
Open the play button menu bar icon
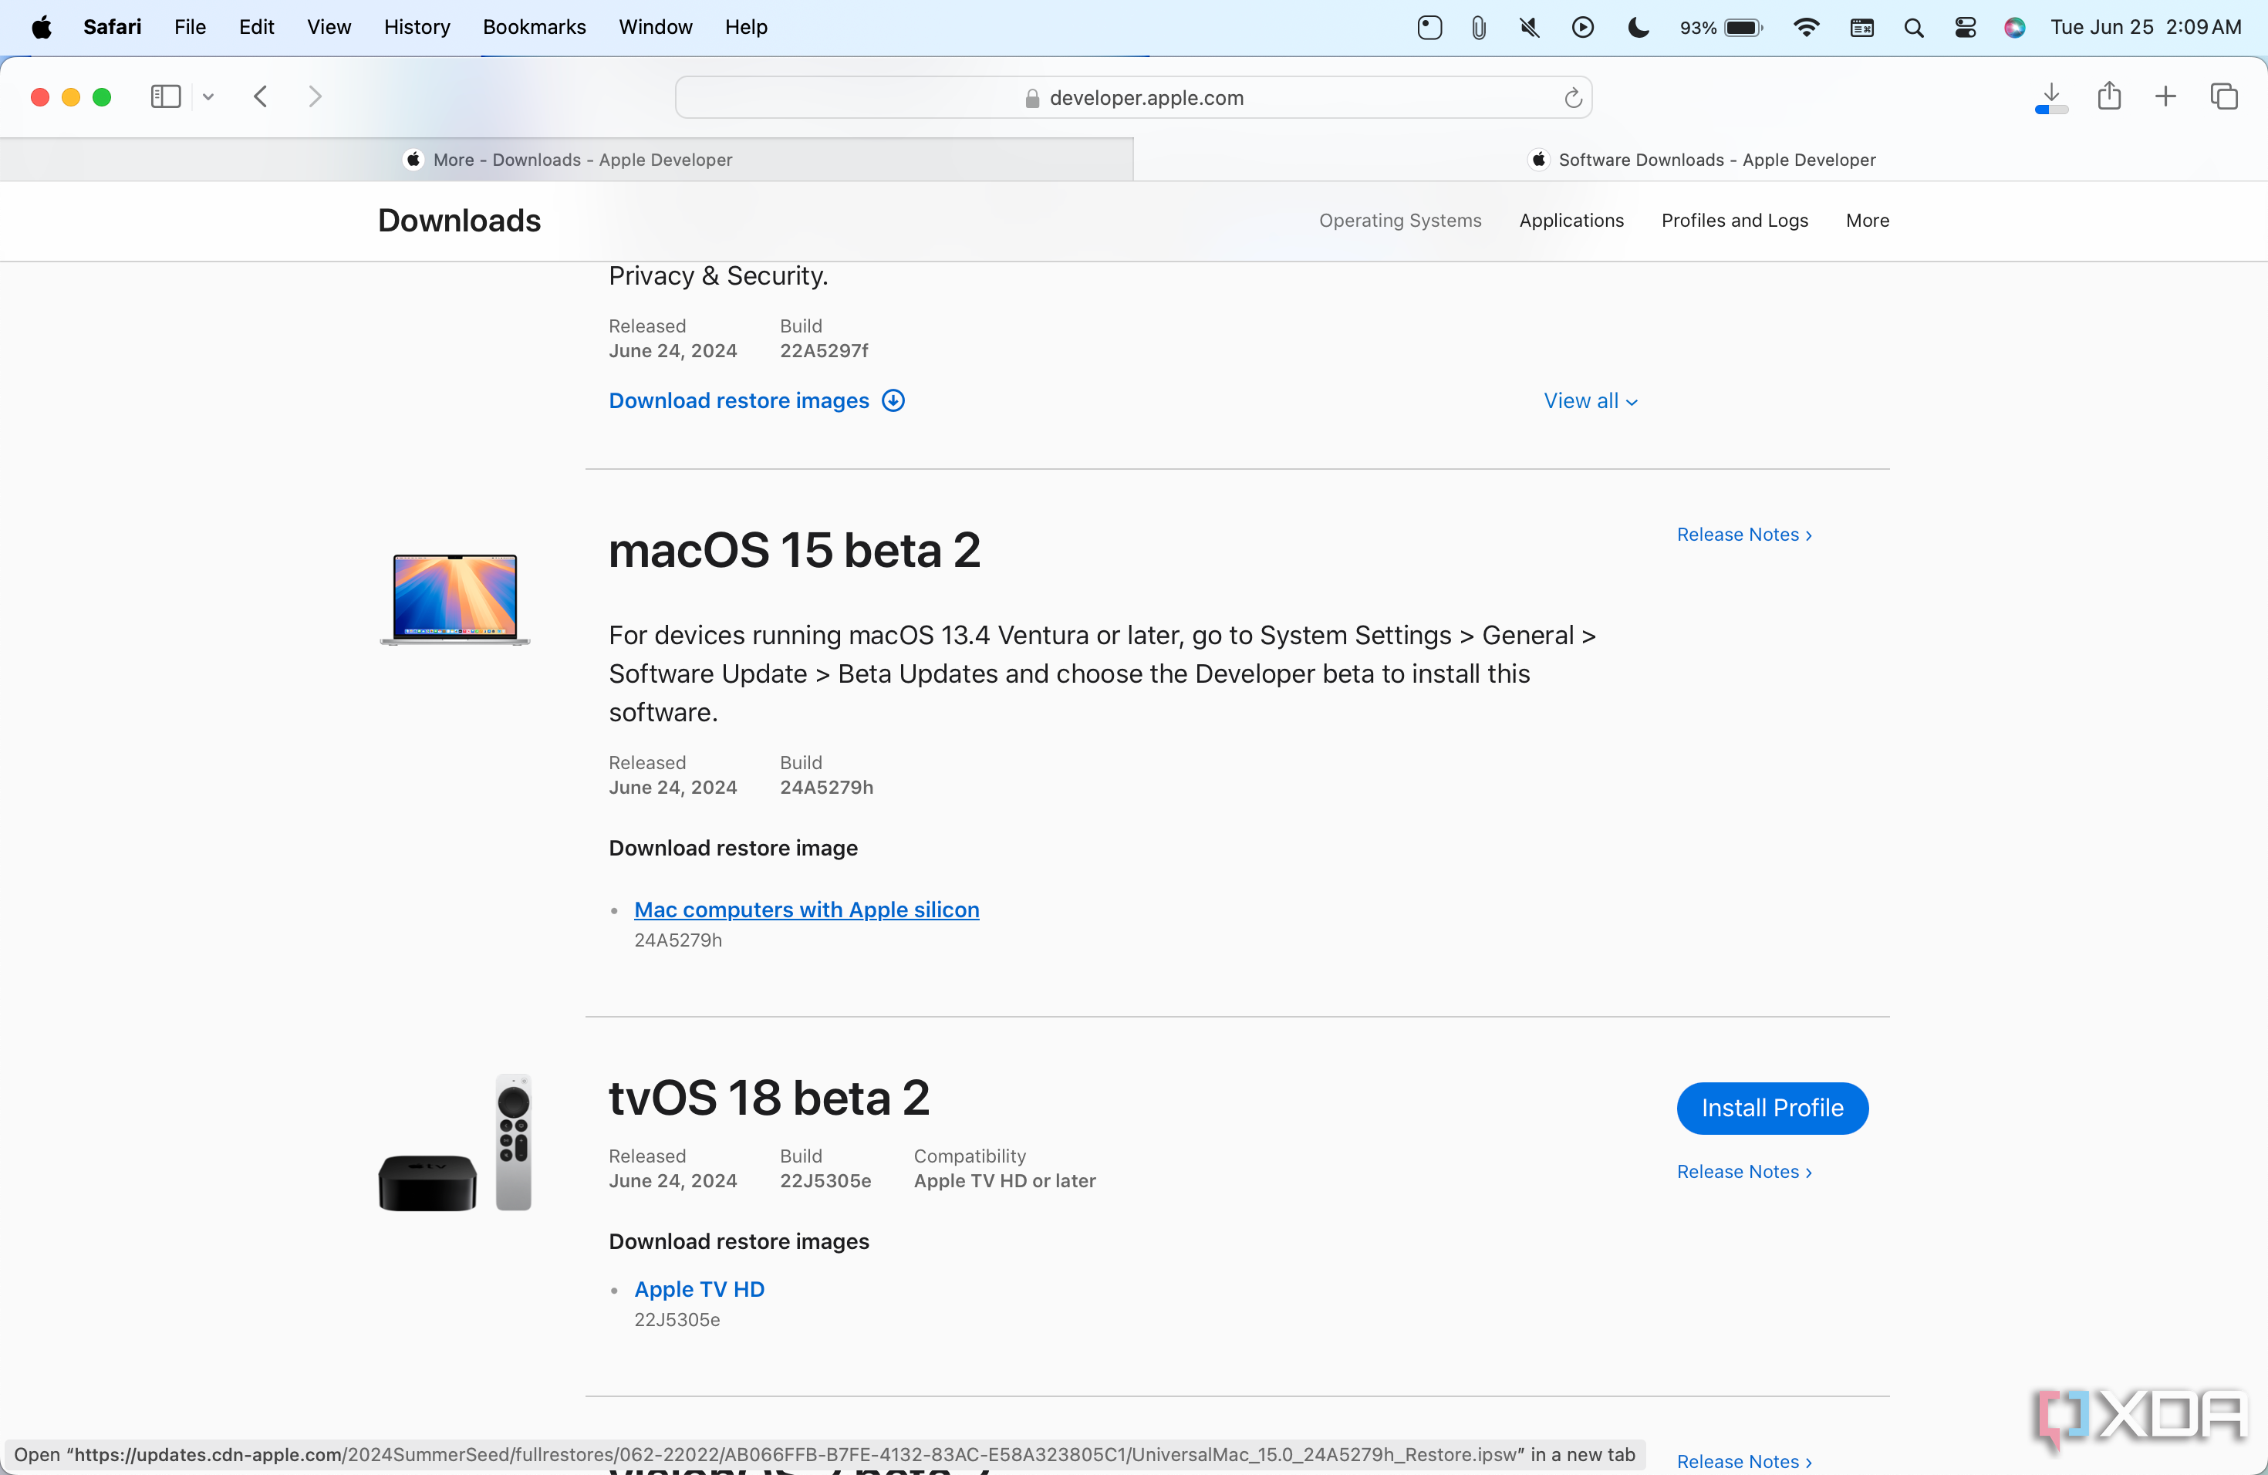pyautogui.click(x=1583, y=27)
